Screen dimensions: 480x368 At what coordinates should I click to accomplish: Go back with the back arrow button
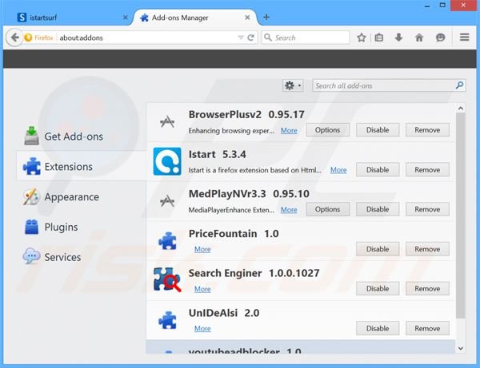(x=14, y=38)
